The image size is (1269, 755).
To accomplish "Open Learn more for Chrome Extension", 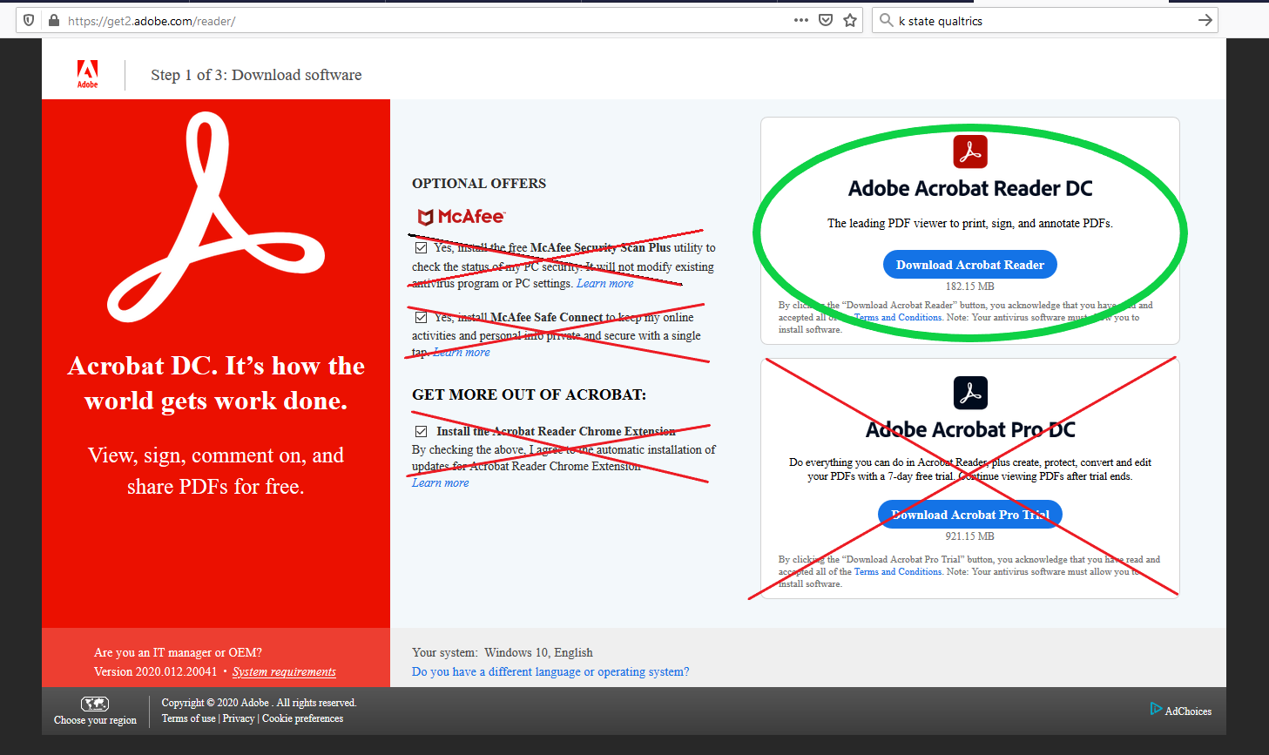I will click(441, 483).
